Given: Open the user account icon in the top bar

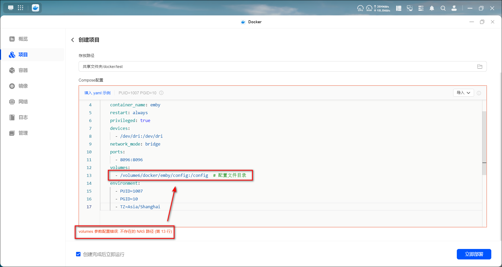Looking at the screenshot, I should click(x=454, y=8).
